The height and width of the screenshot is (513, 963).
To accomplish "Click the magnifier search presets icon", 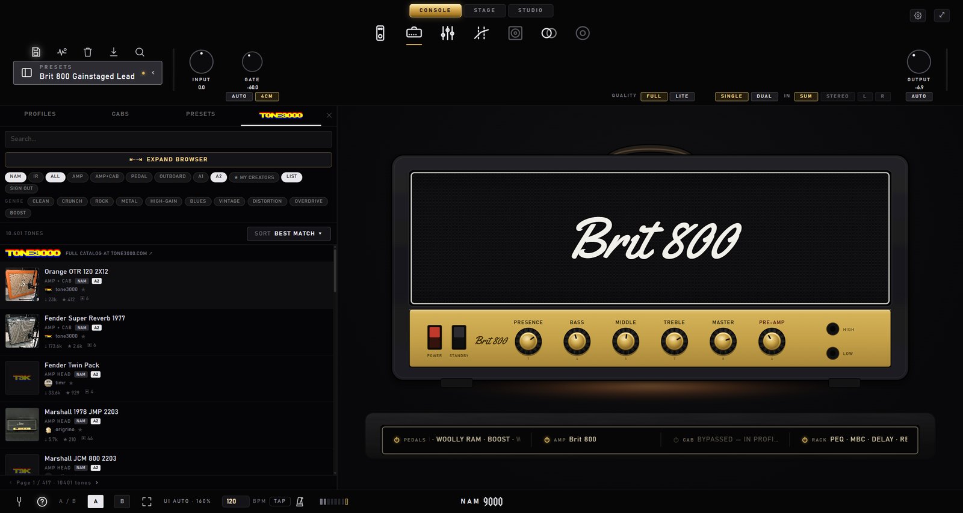I will (x=140, y=52).
